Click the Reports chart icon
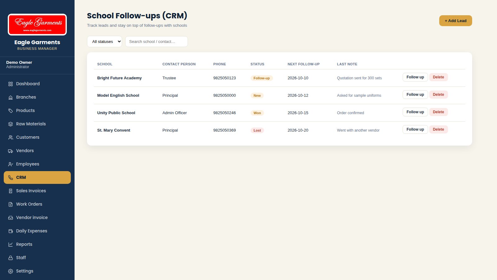The image size is (497, 280). tap(11, 245)
